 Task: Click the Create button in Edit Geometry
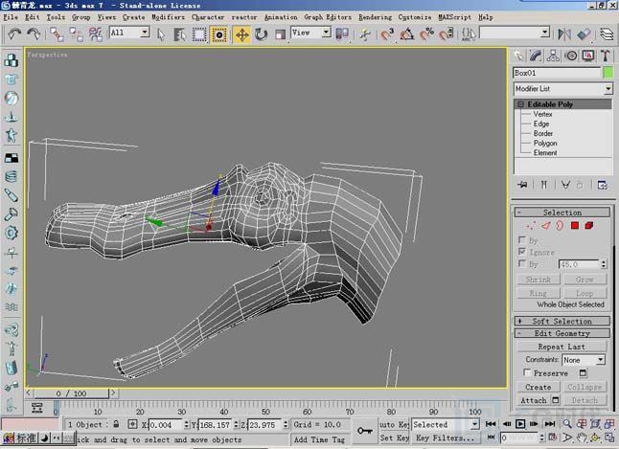(539, 387)
